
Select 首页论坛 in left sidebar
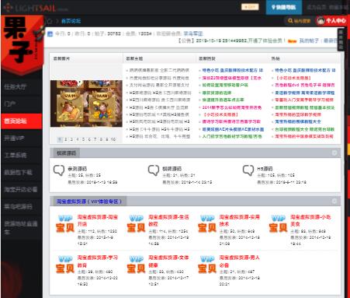(x=22, y=121)
